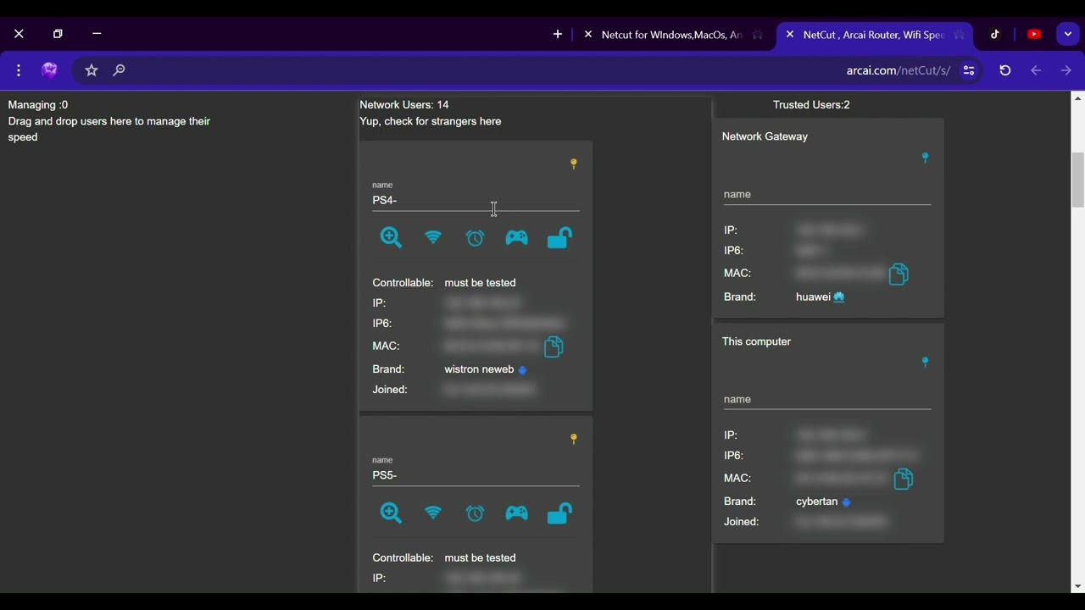The width and height of the screenshot is (1085, 610).
Task: Click the 'This computer' card title
Action: point(756,342)
